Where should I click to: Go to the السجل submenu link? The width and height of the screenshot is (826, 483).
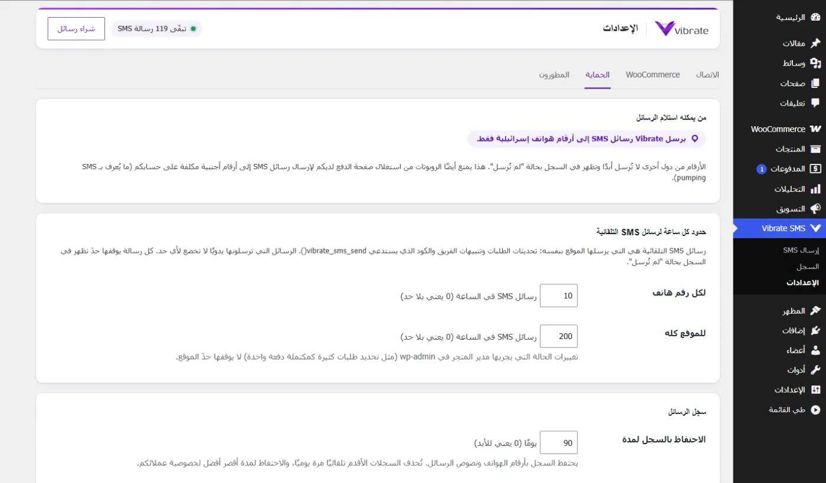pos(807,267)
